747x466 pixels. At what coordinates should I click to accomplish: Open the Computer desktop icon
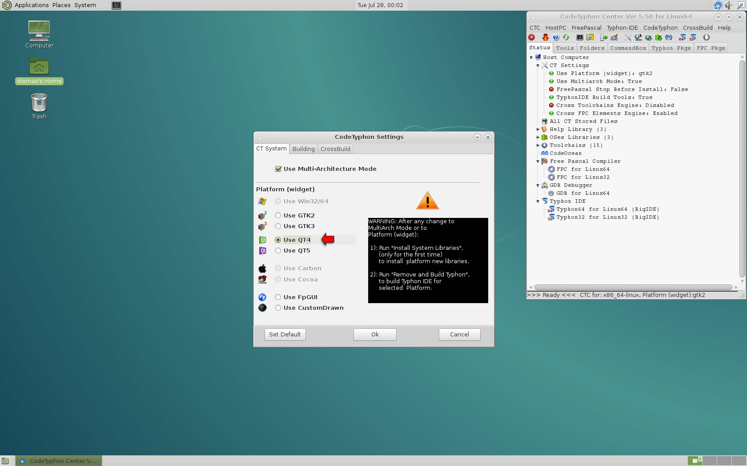tap(39, 35)
